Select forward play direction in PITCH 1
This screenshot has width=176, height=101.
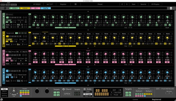[x=7, y=17]
